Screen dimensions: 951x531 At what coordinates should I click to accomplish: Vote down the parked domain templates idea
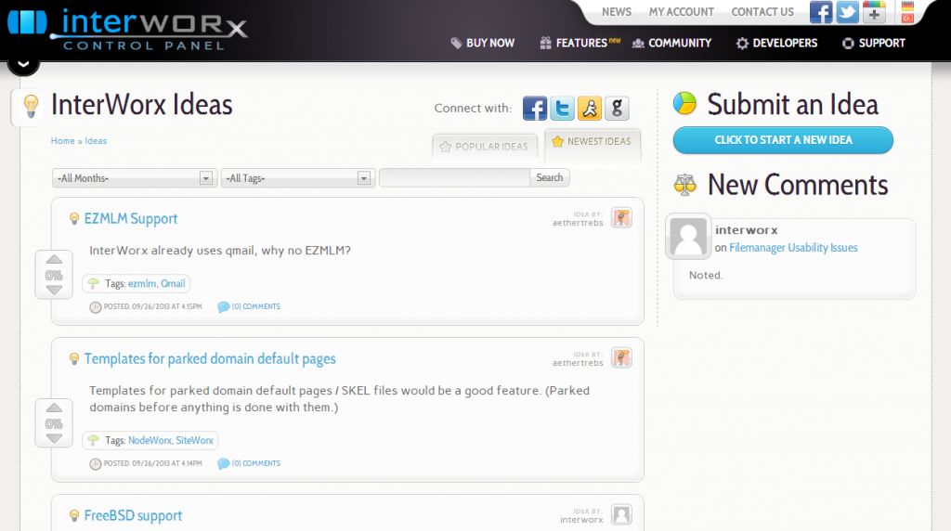click(x=54, y=437)
